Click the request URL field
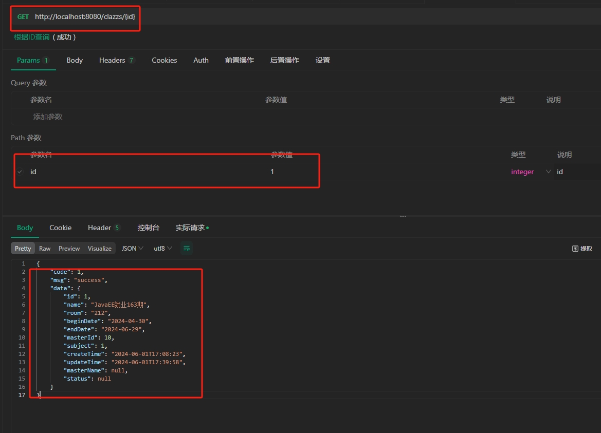The width and height of the screenshot is (601, 433). tap(85, 16)
